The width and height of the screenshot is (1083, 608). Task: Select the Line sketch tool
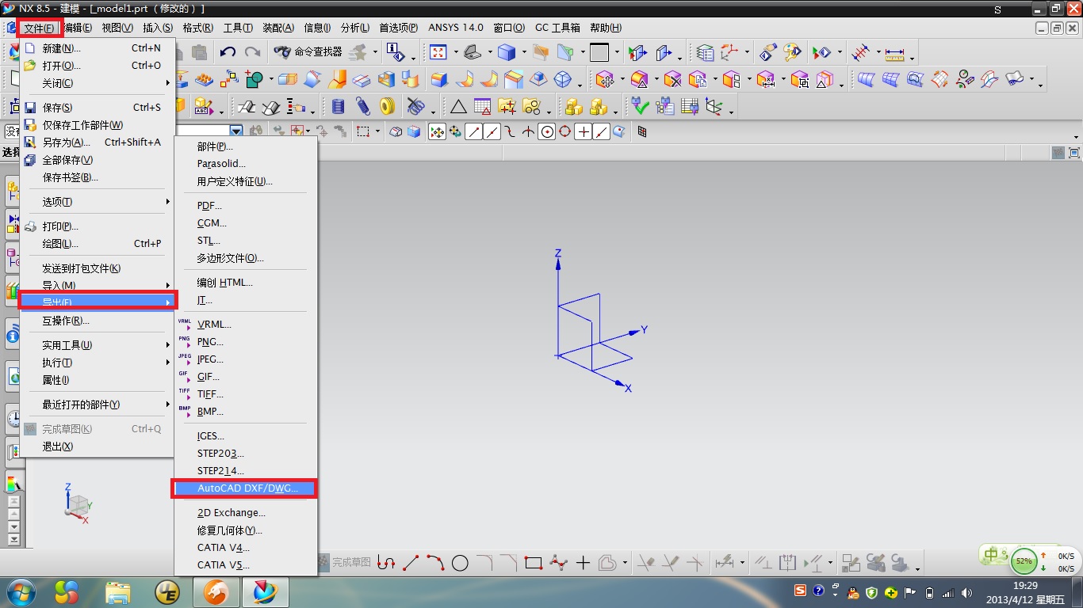pyautogui.click(x=411, y=563)
